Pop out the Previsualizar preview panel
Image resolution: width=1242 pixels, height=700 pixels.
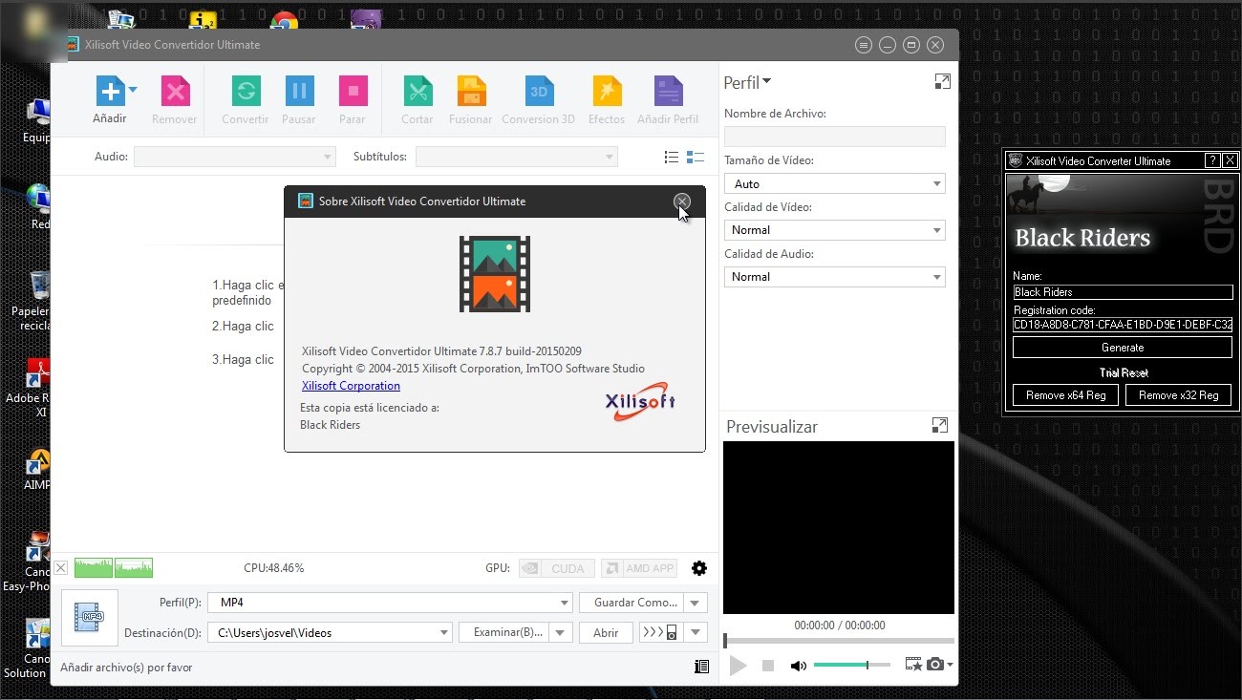(939, 426)
